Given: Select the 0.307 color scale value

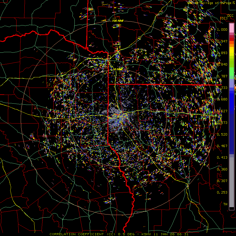Looking at the screenshot, I should click(x=222, y=181).
